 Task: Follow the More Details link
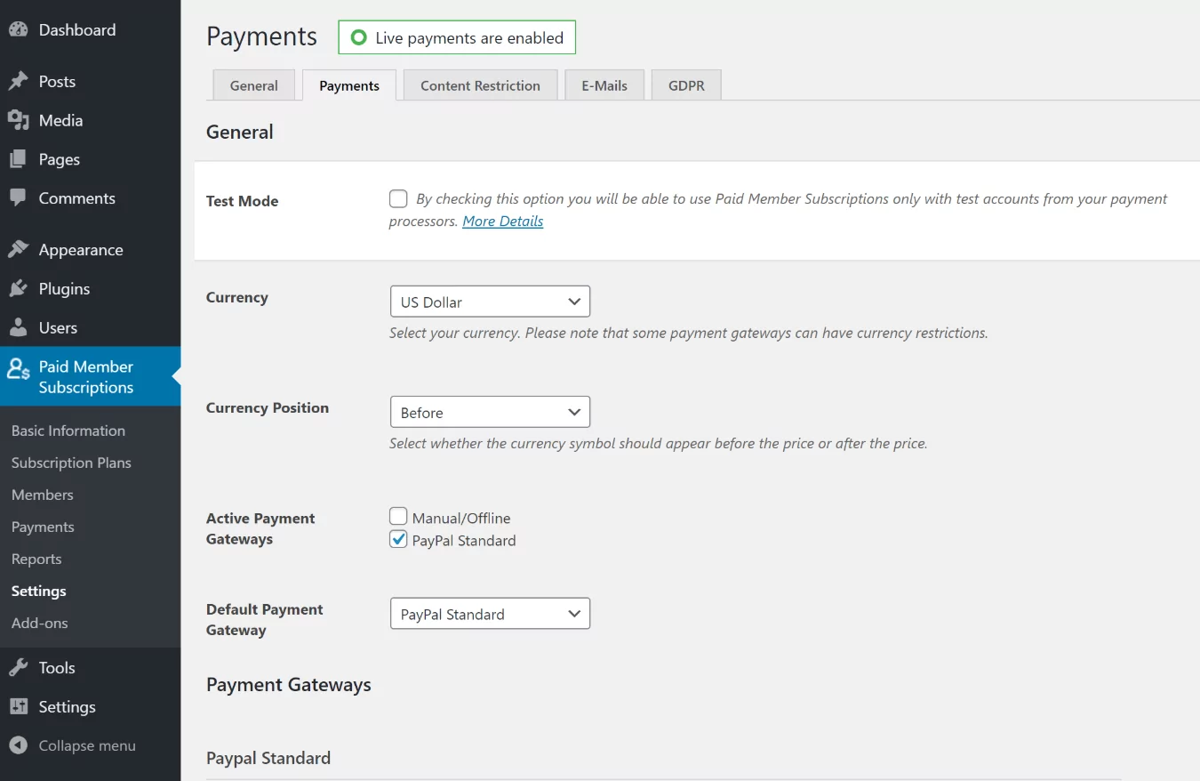click(502, 221)
